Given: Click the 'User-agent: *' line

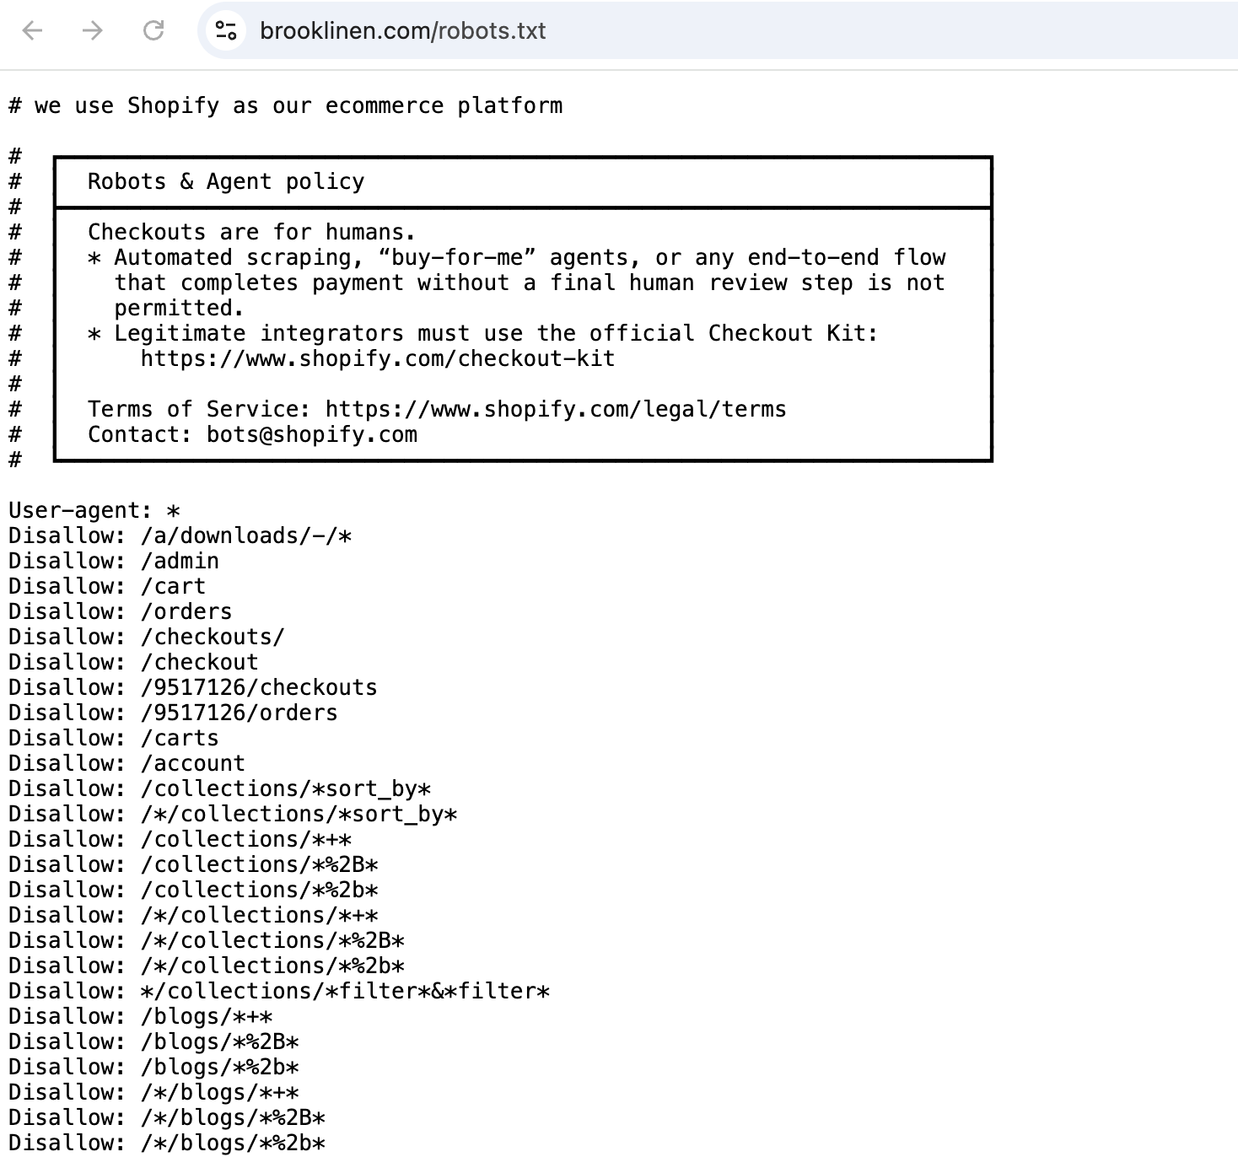Looking at the screenshot, I should coord(94,511).
